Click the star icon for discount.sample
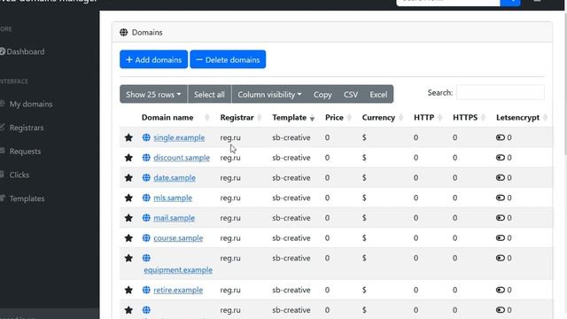Screen dimensions: 567x319 point(128,158)
